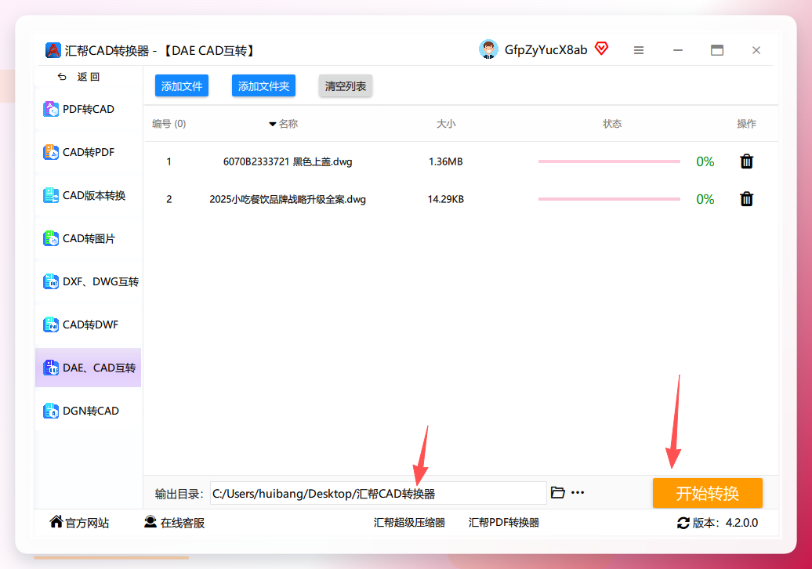Delete 6070B2333721 黑色上盖.dwg with trash icon

pyautogui.click(x=746, y=161)
